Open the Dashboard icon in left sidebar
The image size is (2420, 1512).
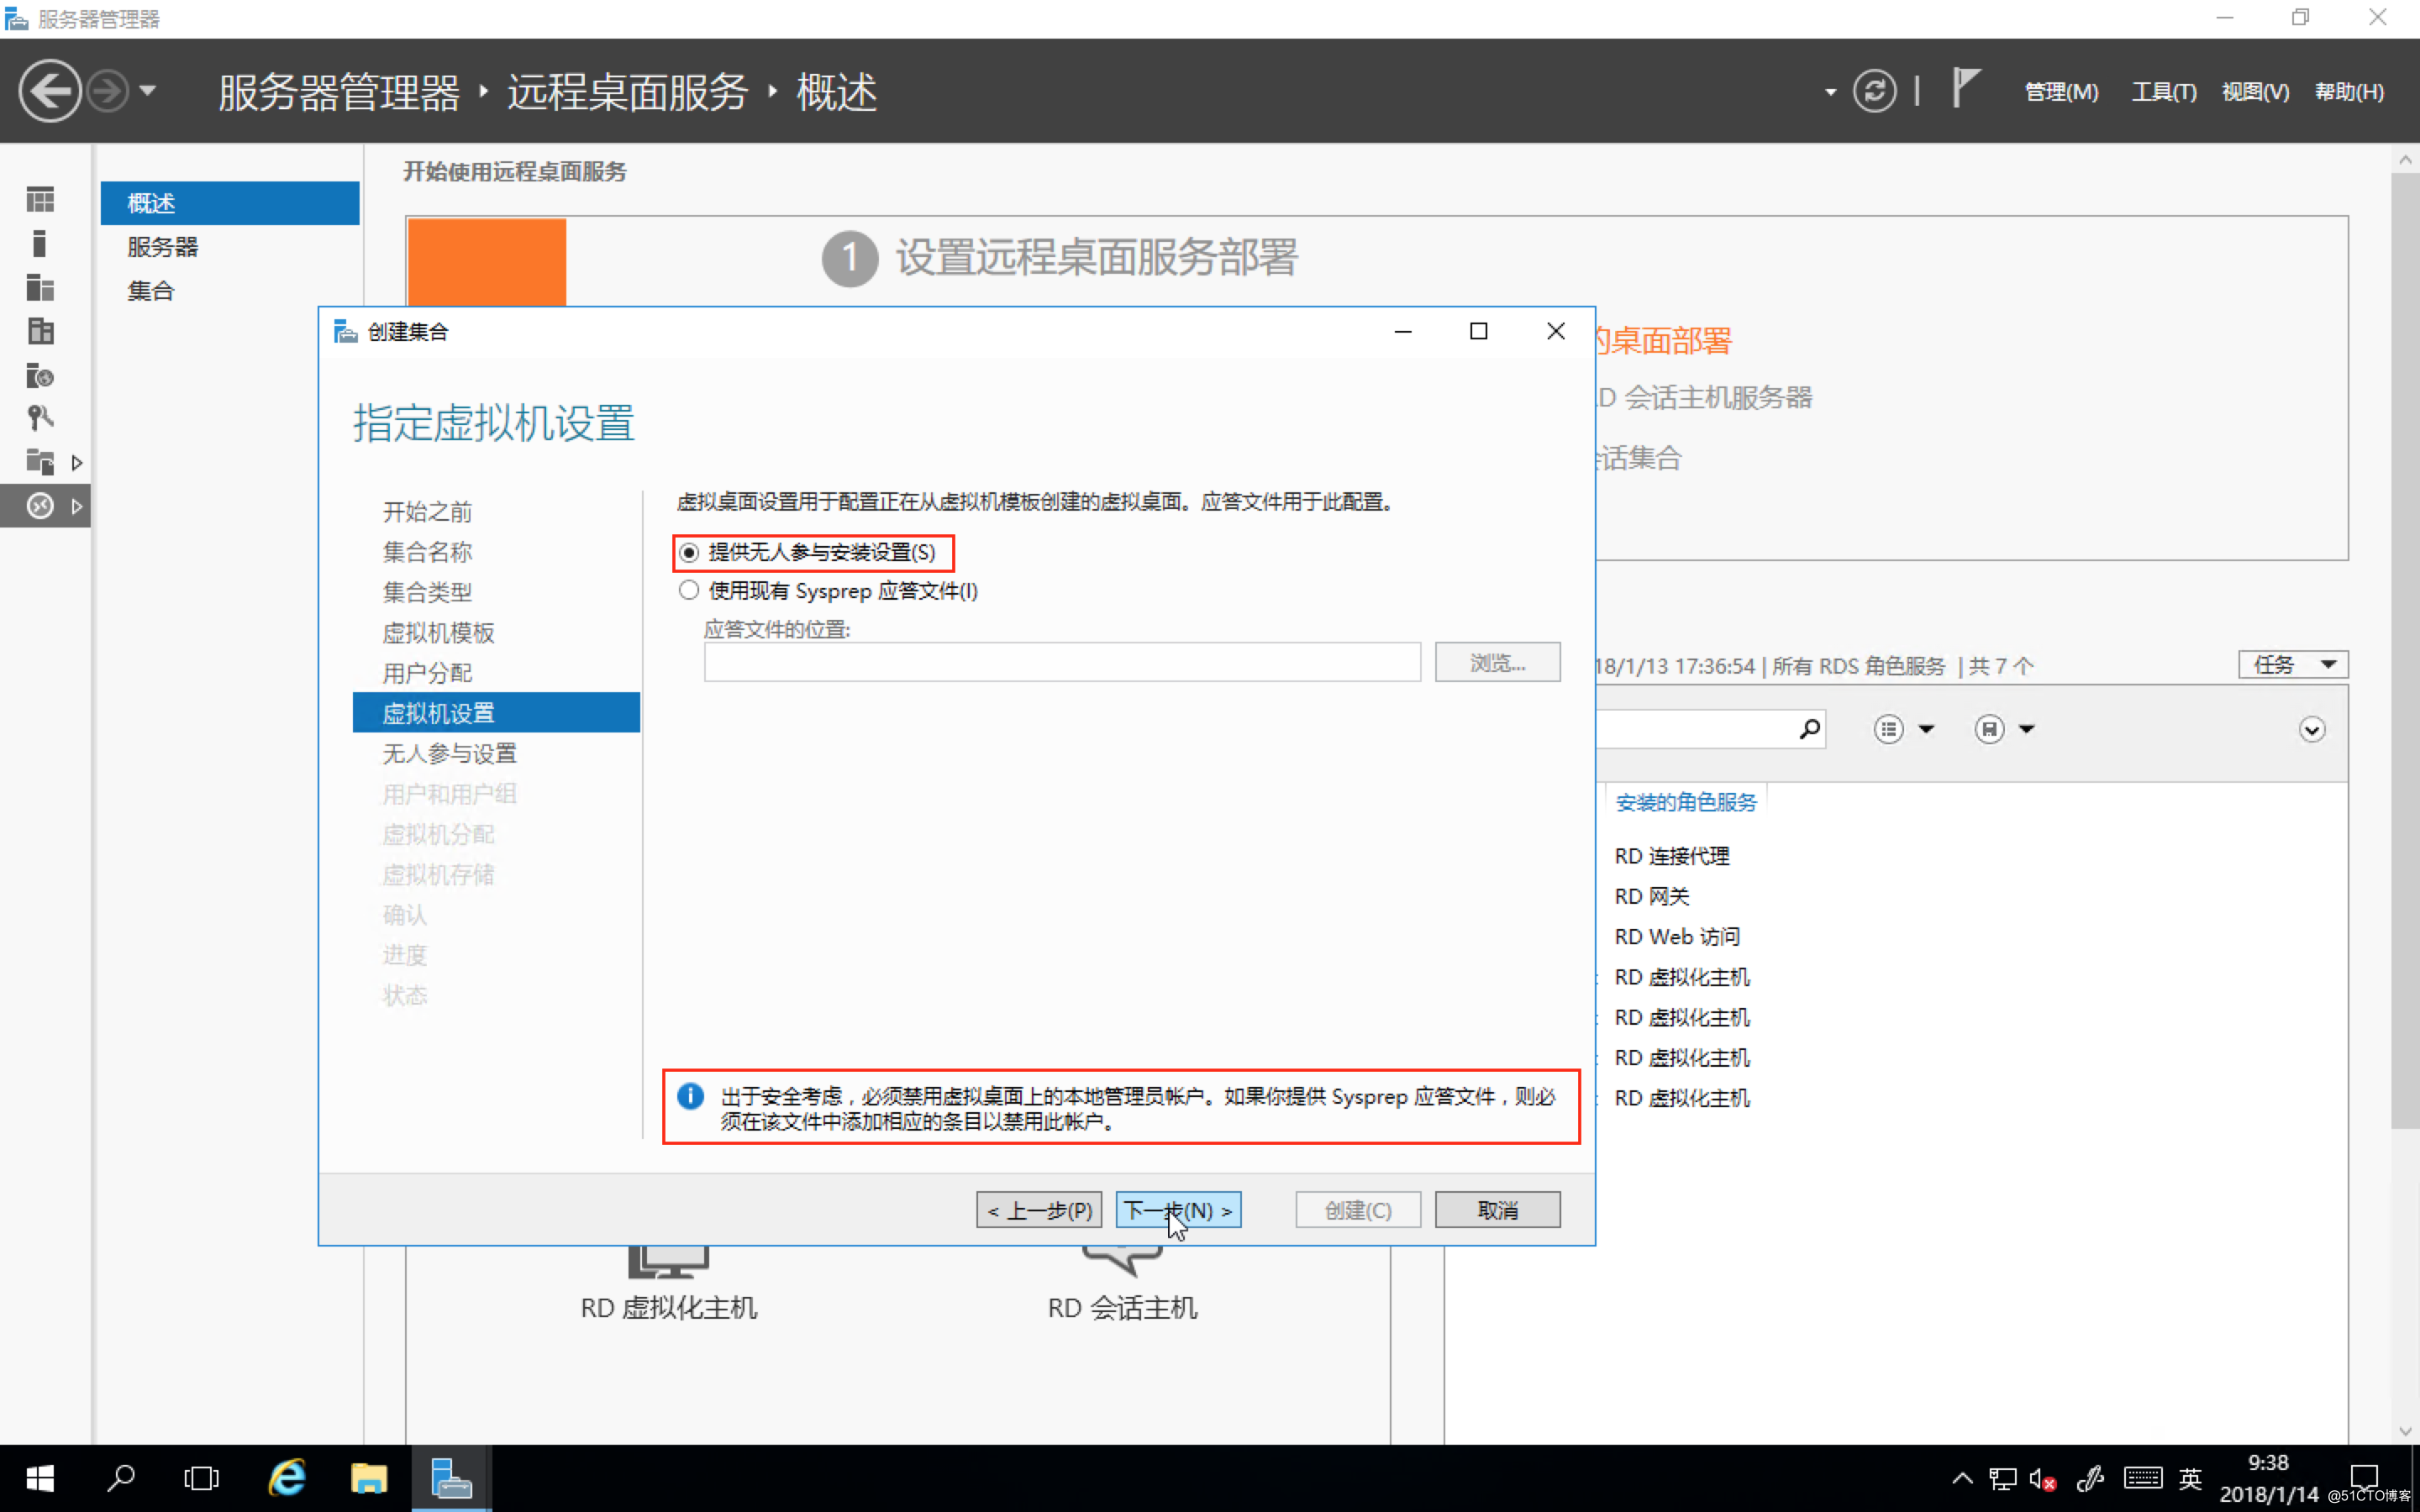click(x=40, y=200)
